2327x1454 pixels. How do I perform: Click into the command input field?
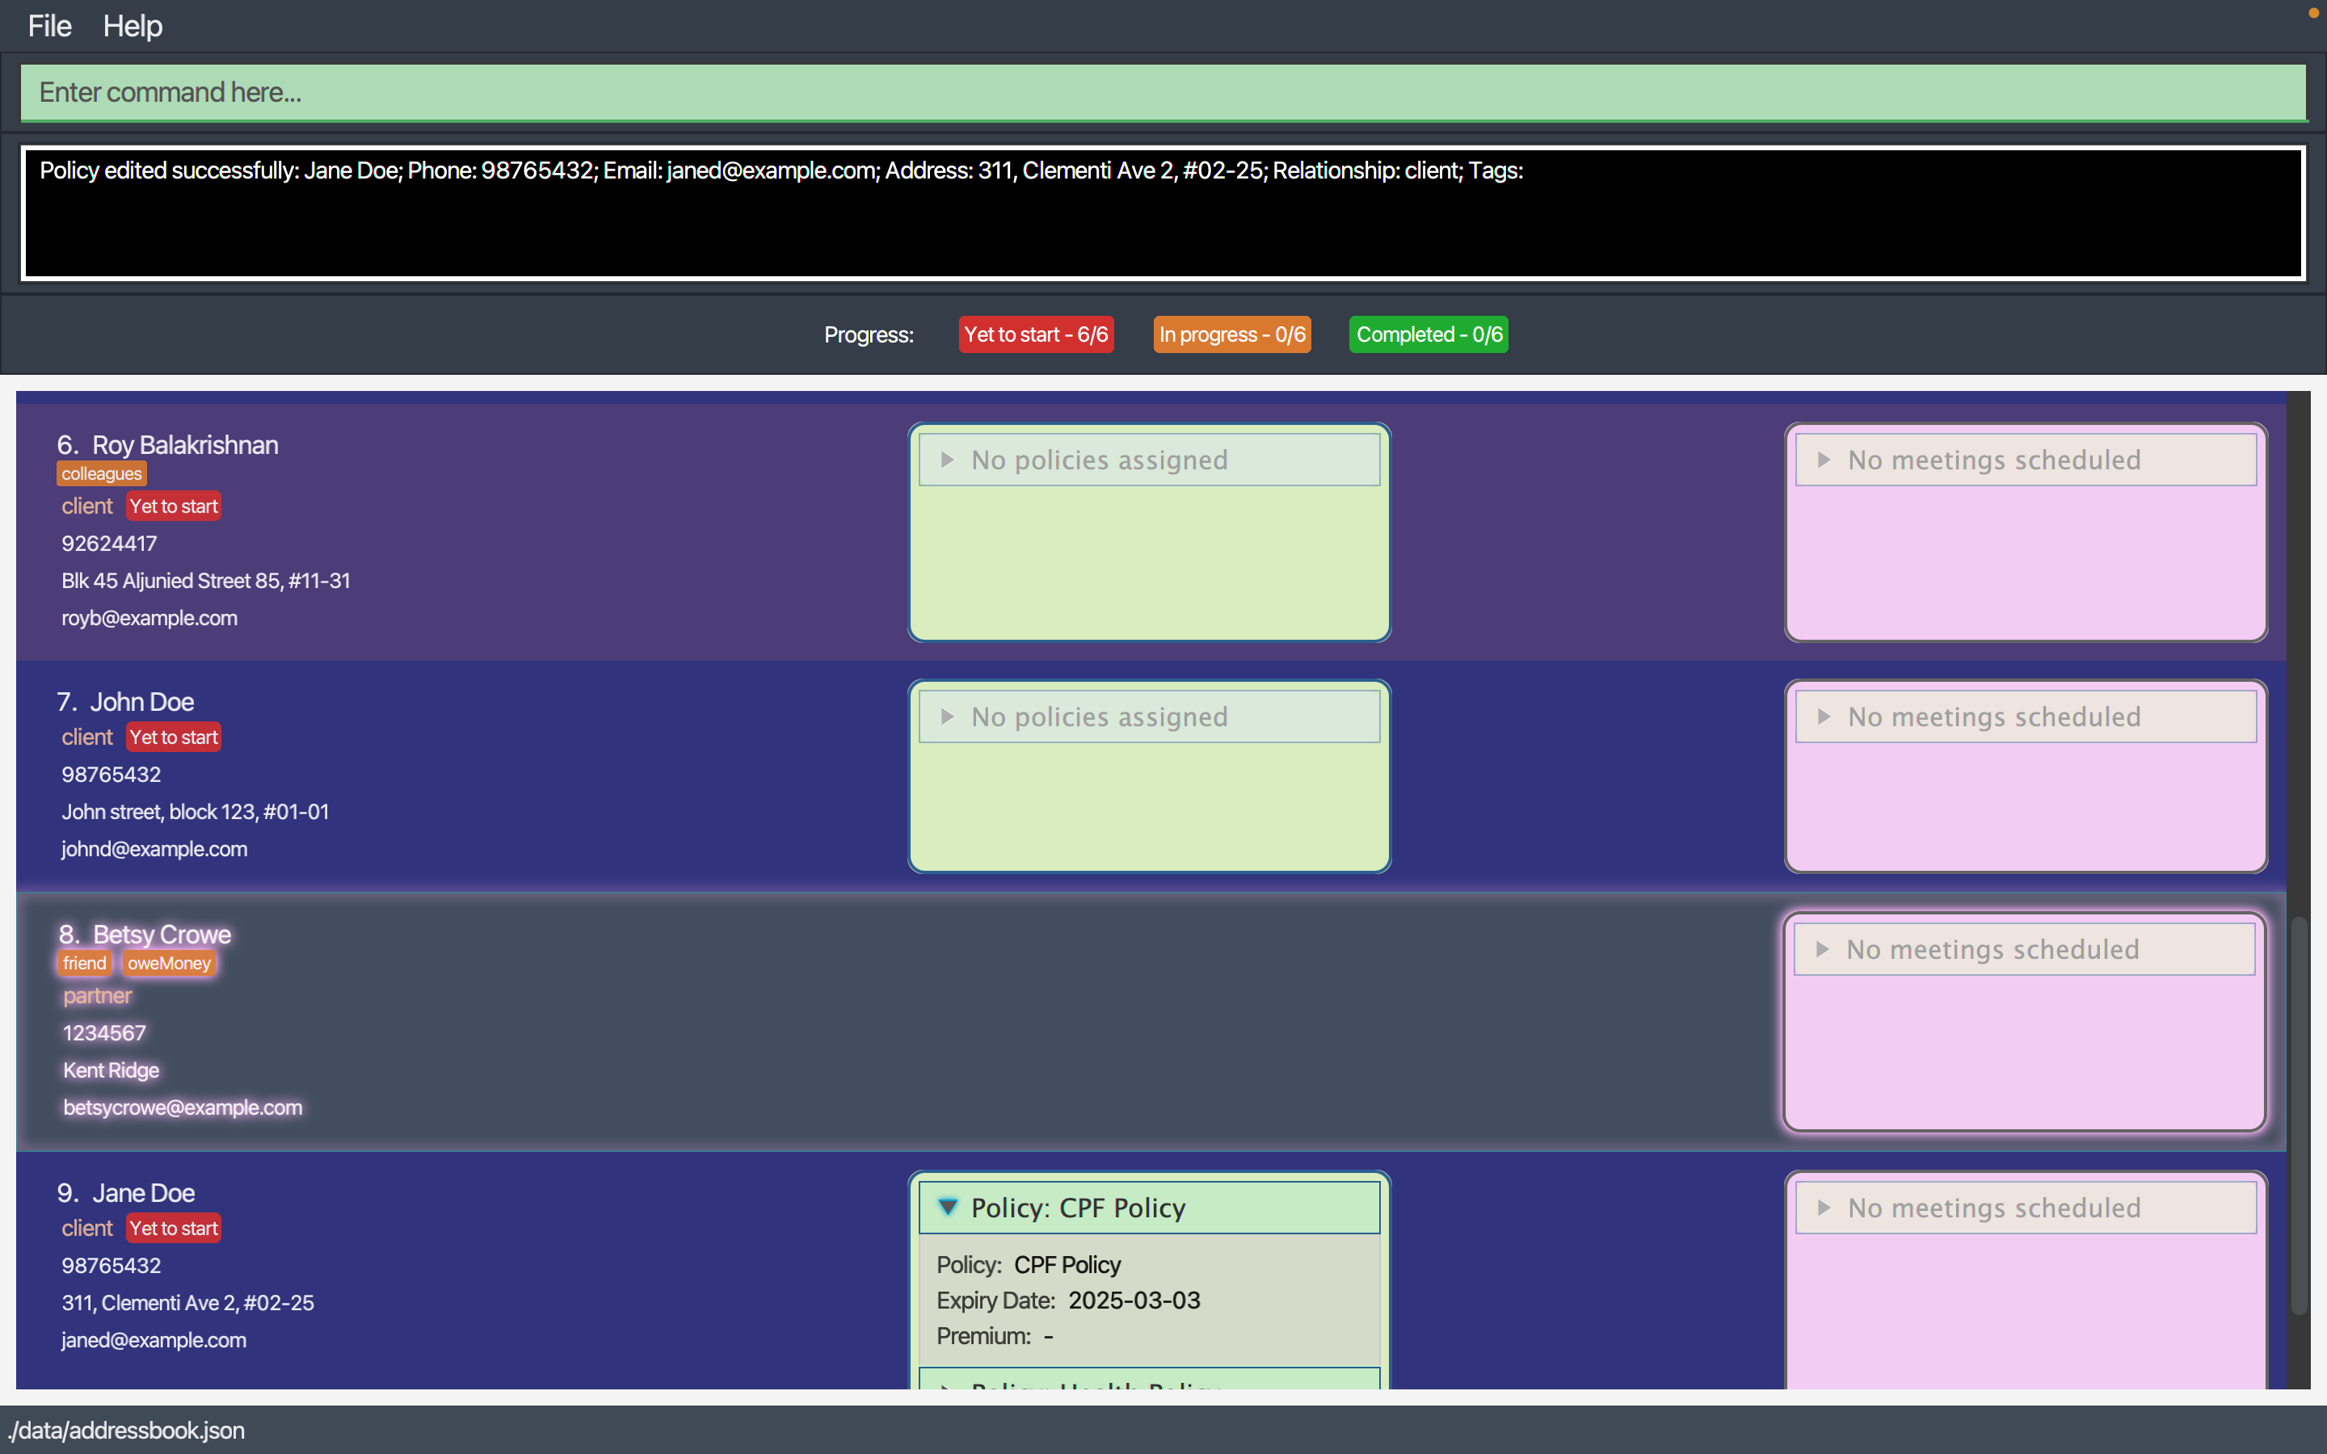pyautogui.click(x=1163, y=92)
